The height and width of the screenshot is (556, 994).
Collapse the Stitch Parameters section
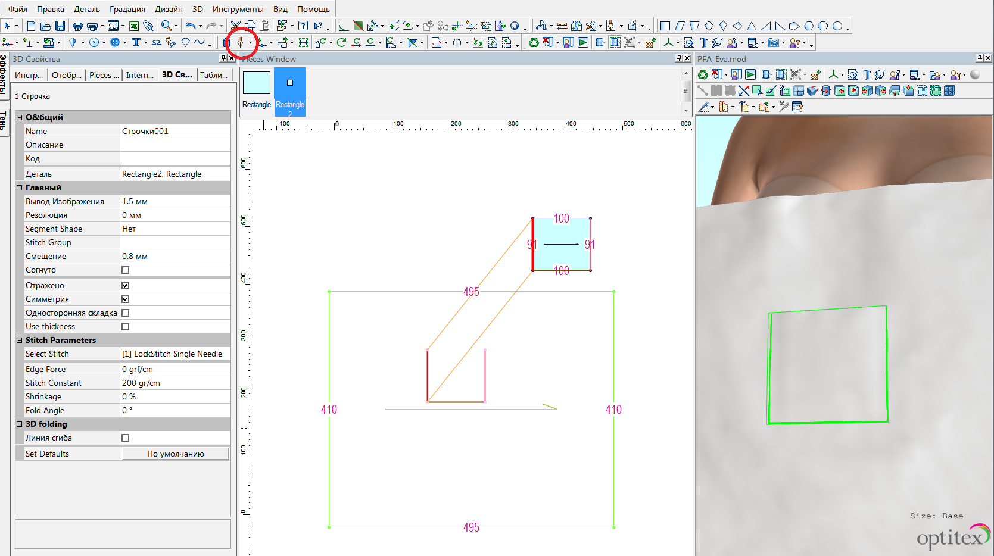20,341
